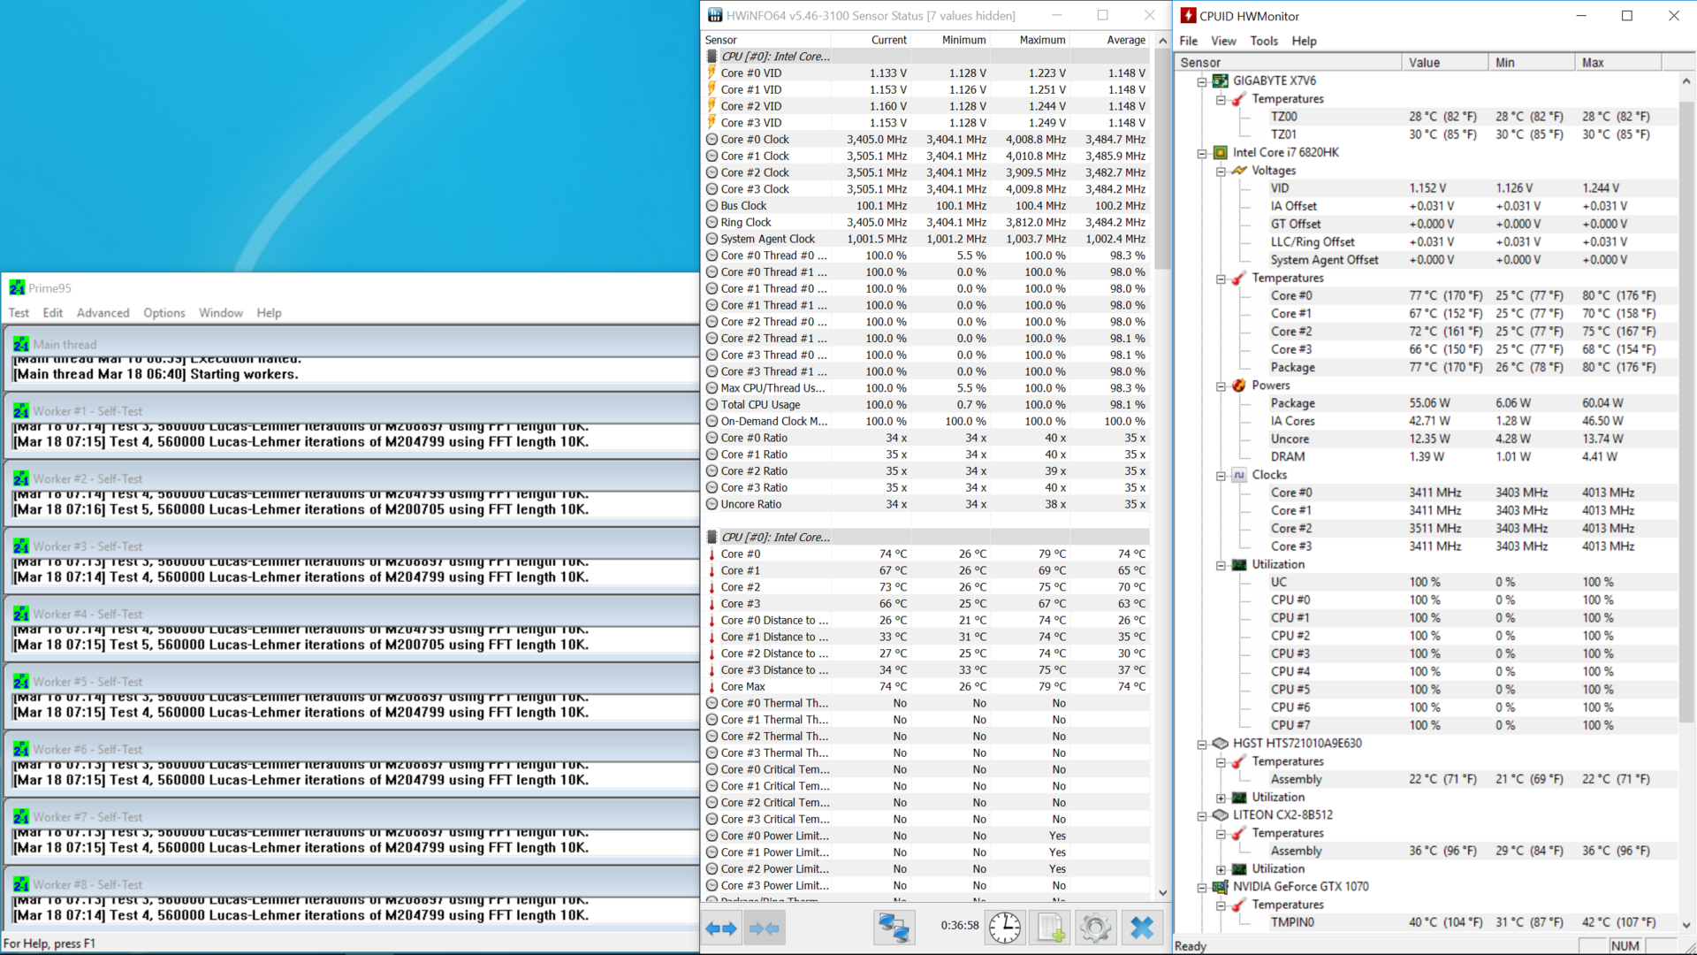The image size is (1697, 955).
Task: Click Worker #1 Self-Test window icon
Action: click(21, 411)
